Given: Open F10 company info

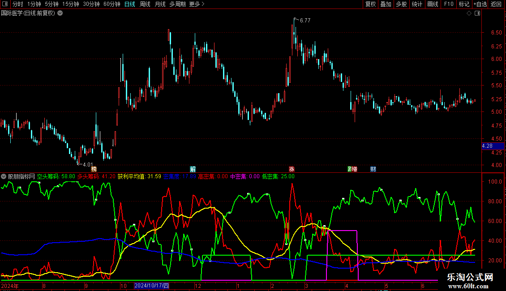Looking at the screenshot, I should (x=449, y=4).
